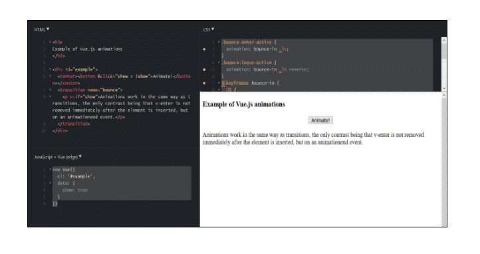Place cursor on animation: bounce-in reverse line

click(267, 69)
